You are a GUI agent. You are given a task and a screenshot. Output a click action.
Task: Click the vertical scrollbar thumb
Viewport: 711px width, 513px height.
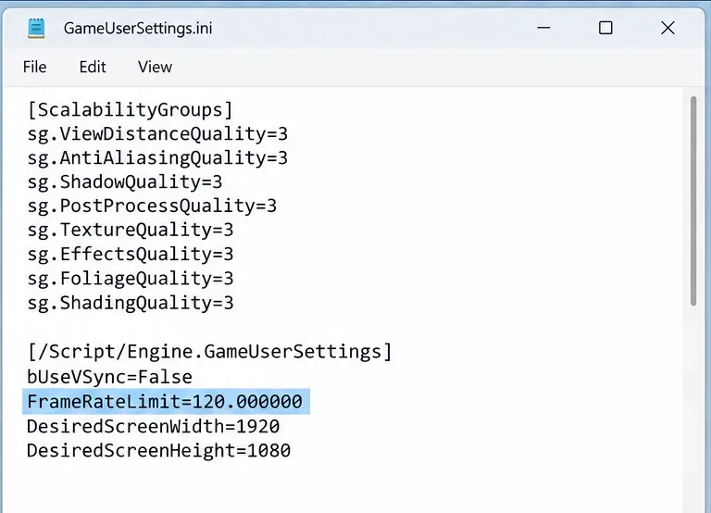point(692,201)
